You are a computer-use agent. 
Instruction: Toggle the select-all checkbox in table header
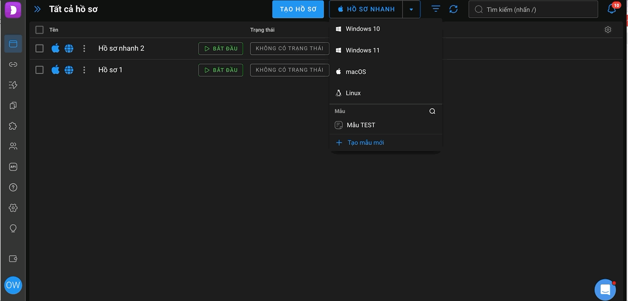40,30
